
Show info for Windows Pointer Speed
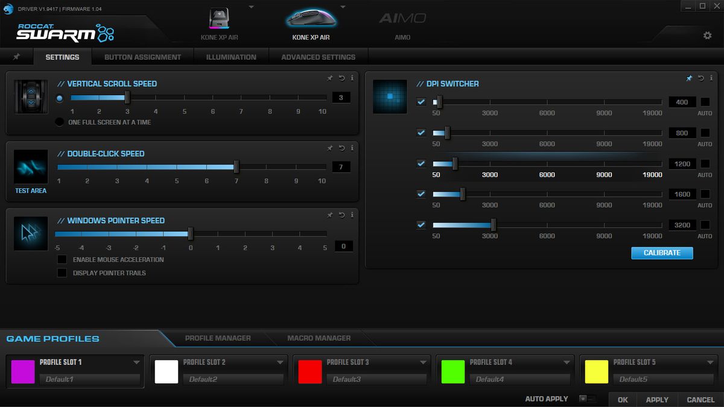point(352,215)
